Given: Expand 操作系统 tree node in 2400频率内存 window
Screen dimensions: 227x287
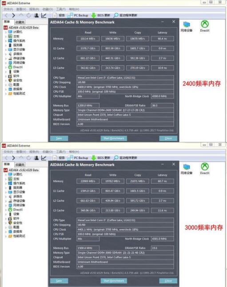Looking at the screenshot, I should 6,41.
